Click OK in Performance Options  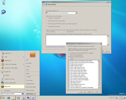click(81, 92)
